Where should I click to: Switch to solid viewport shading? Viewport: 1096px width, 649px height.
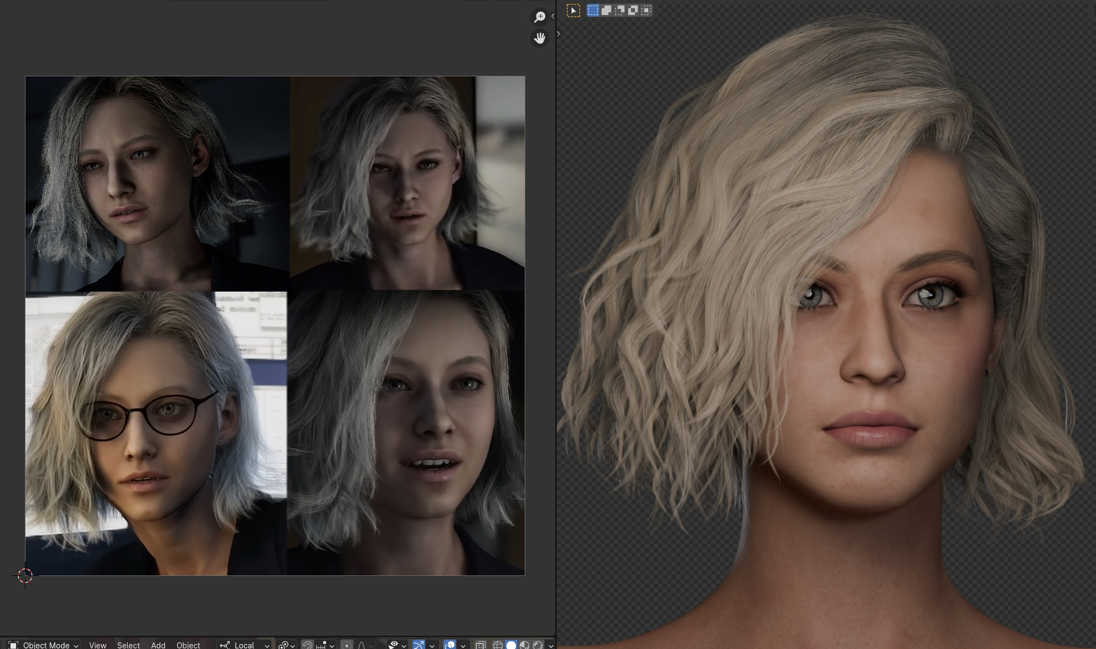point(511,645)
